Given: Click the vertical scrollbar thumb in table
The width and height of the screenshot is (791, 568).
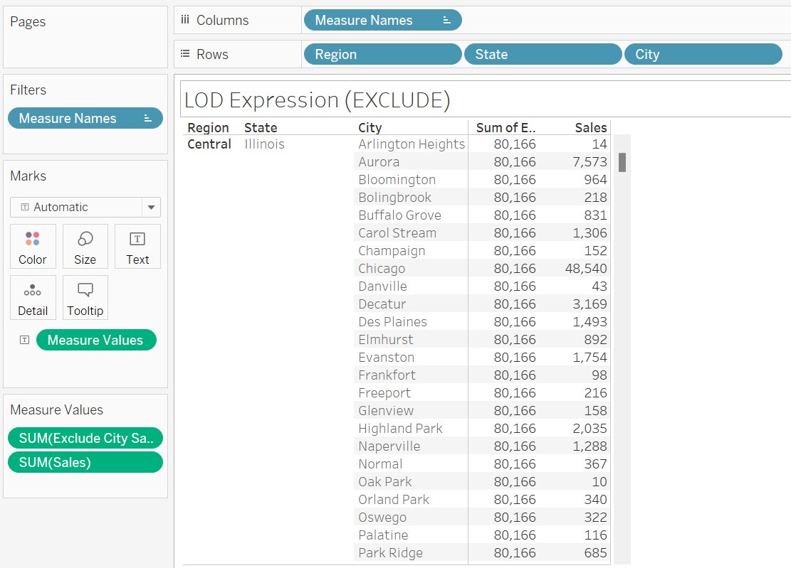Looking at the screenshot, I should point(622,163).
